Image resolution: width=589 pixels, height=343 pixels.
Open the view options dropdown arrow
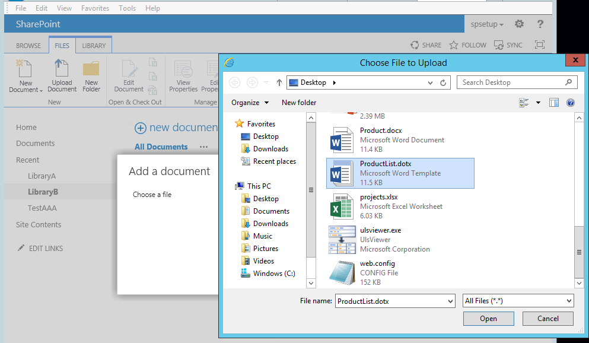tap(538, 103)
